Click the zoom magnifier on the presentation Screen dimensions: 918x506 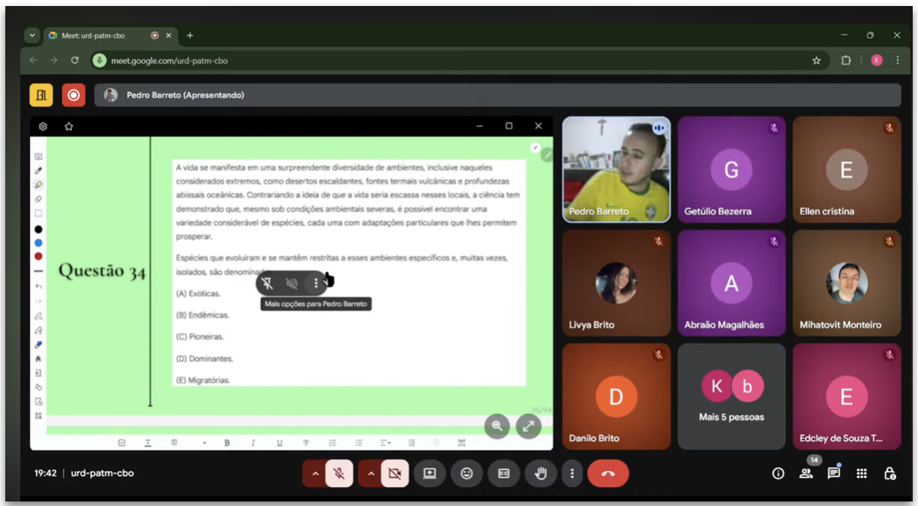coord(497,426)
